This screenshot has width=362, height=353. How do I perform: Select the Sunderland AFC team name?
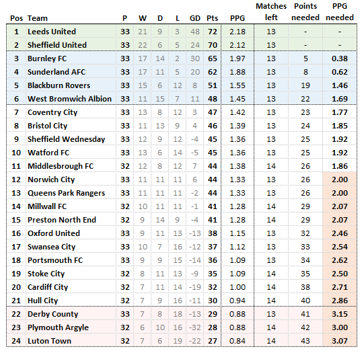(x=57, y=72)
